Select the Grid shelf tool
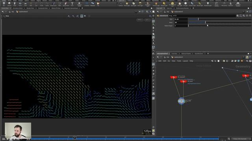 (26, 4)
